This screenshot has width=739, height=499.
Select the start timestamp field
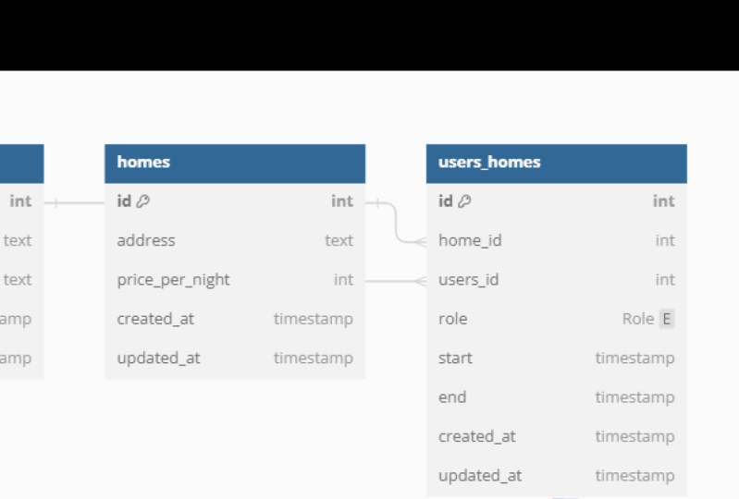(455, 359)
